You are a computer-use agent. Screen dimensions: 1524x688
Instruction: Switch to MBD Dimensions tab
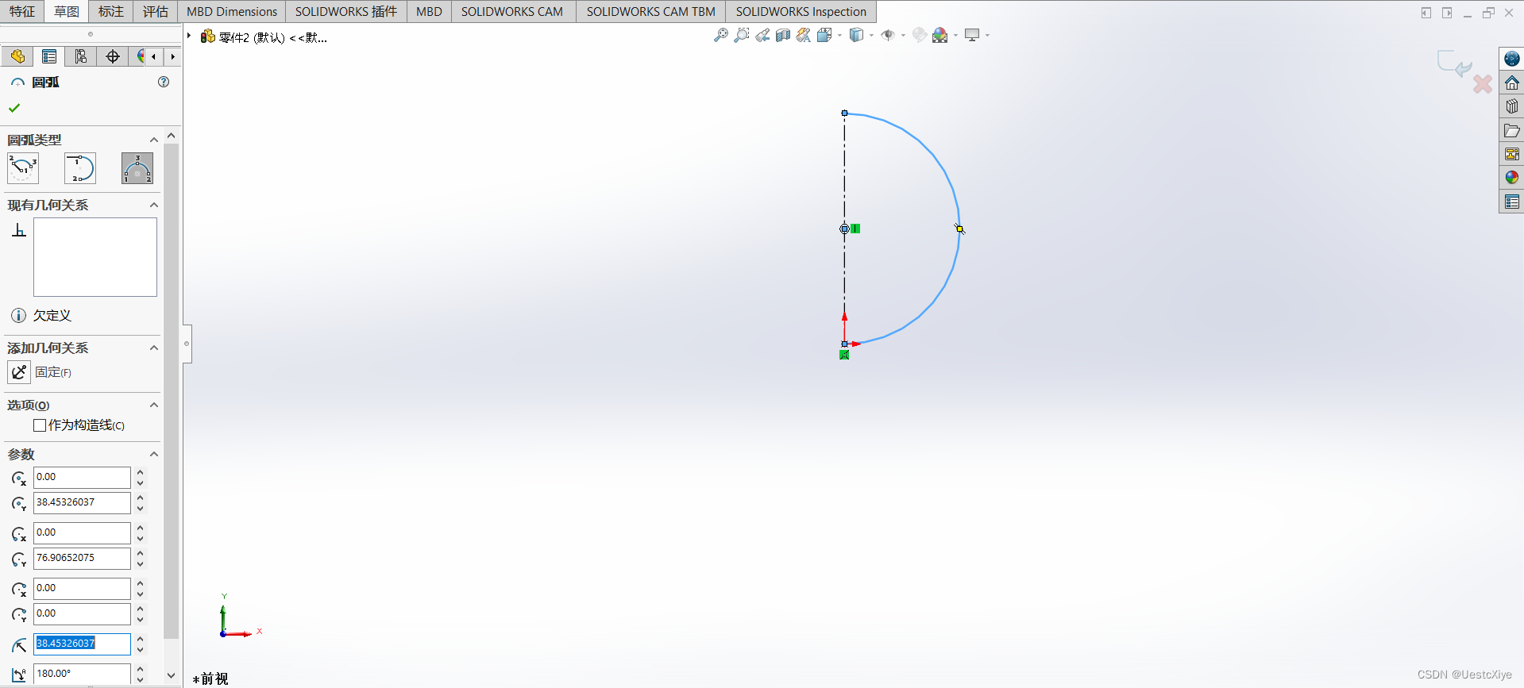[x=232, y=11]
